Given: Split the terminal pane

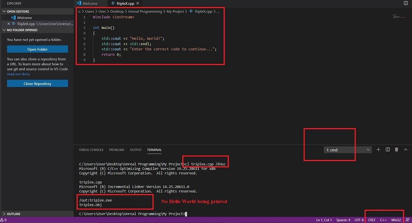Looking at the screenshot, I should click(387, 150).
